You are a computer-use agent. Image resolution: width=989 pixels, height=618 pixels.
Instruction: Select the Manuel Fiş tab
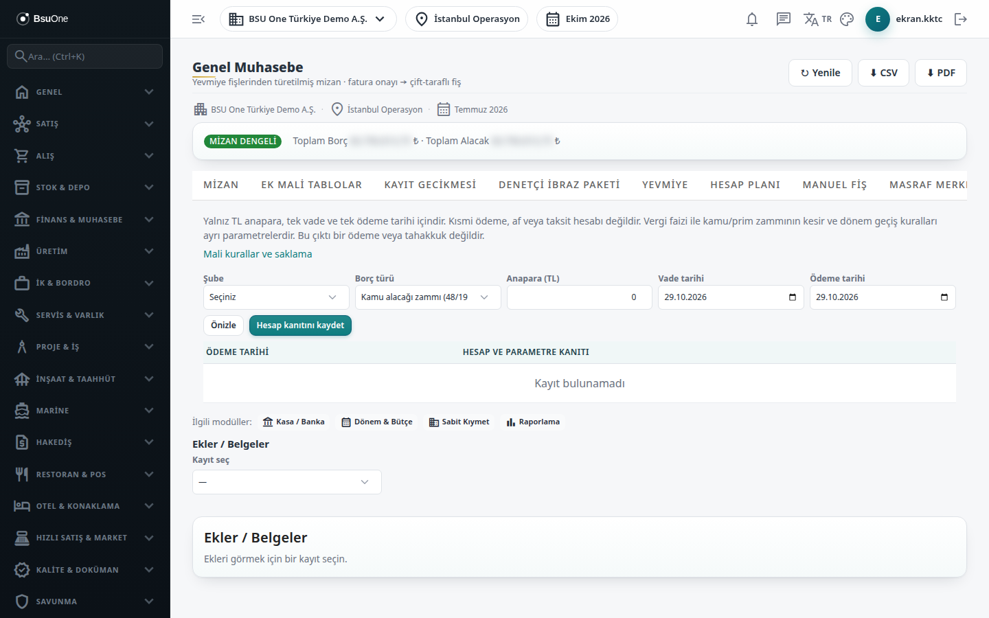click(834, 185)
